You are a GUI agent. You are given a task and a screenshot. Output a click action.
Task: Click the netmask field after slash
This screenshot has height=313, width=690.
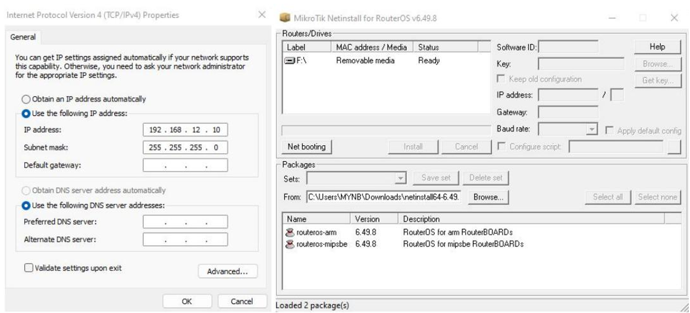click(617, 95)
